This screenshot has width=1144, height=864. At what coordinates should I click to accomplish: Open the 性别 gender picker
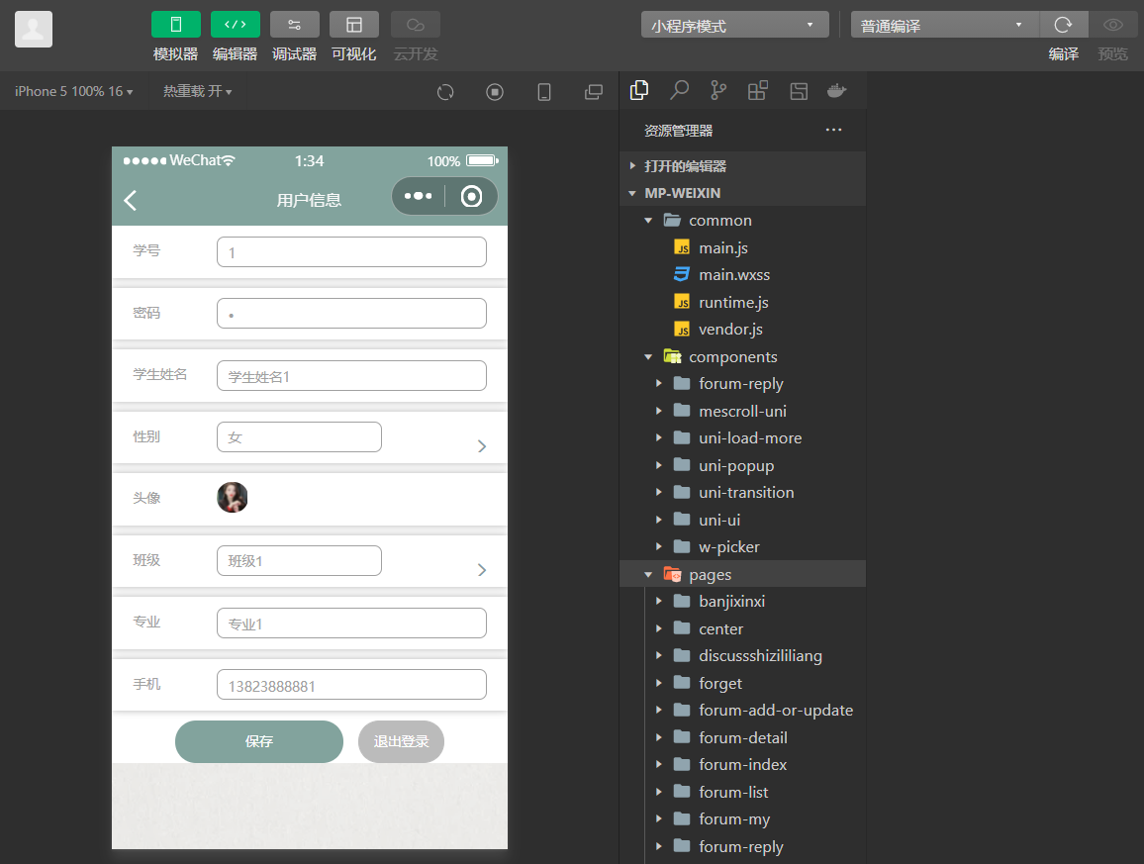(x=299, y=437)
